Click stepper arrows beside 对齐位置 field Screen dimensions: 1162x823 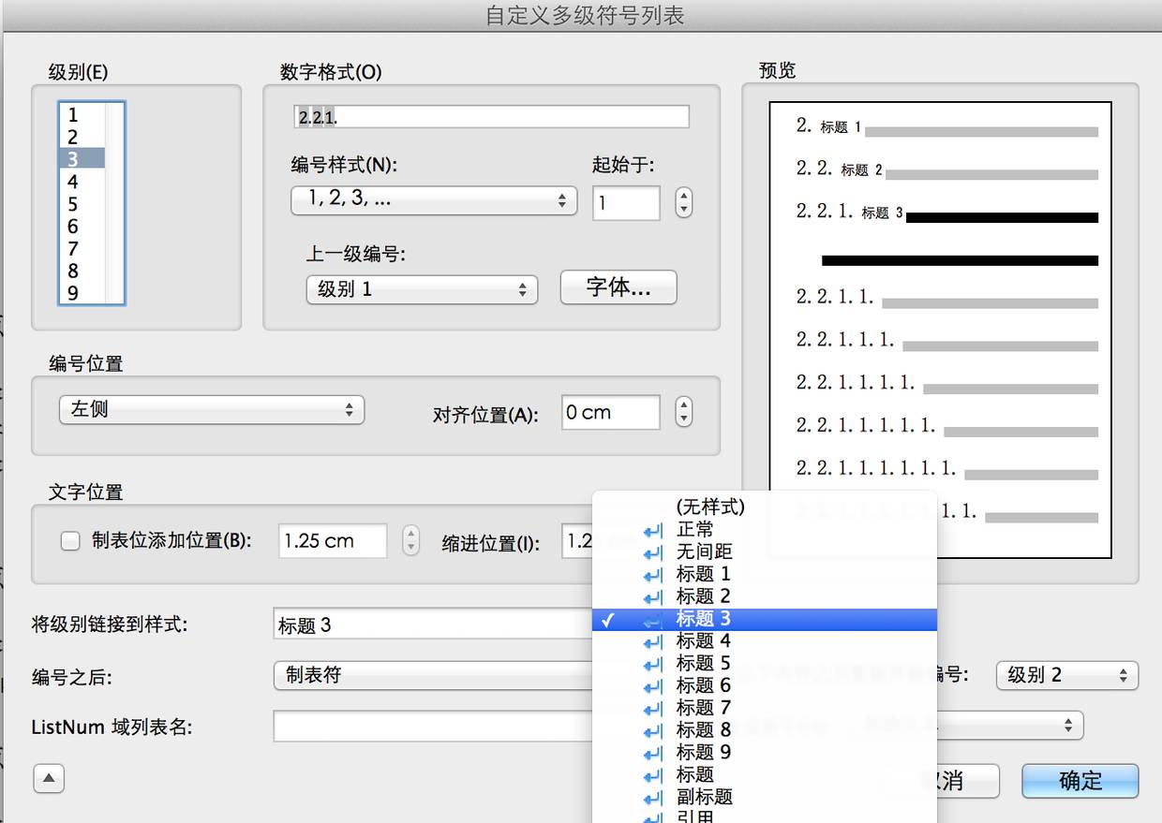684,412
